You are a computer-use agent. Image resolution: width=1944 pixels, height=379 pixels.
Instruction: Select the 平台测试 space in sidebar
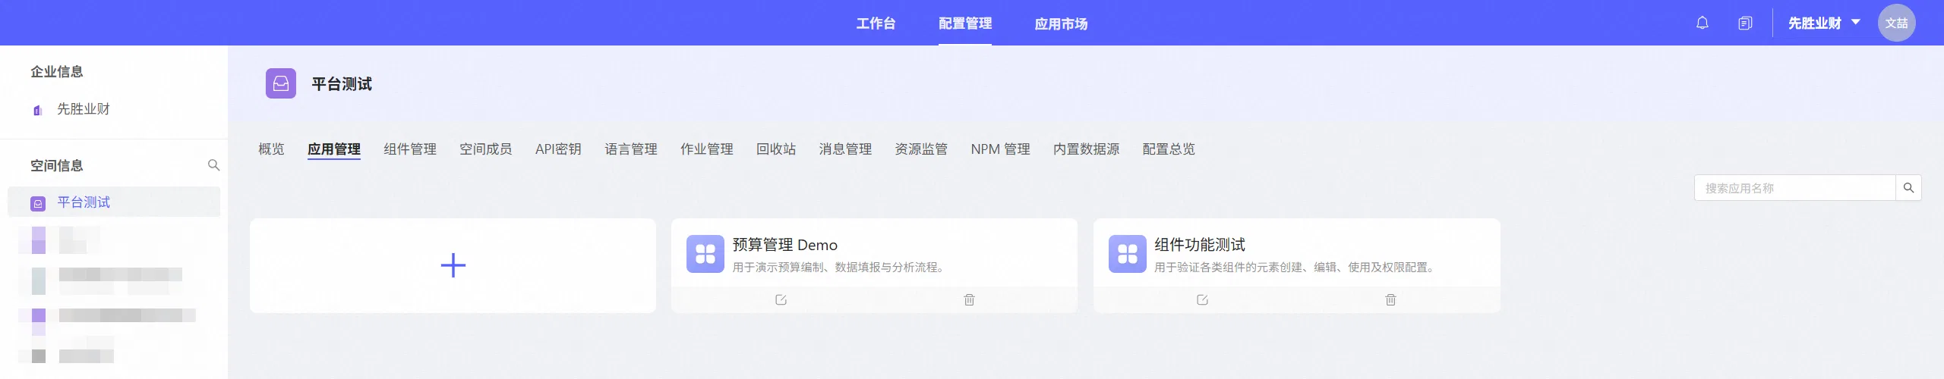[114, 202]
